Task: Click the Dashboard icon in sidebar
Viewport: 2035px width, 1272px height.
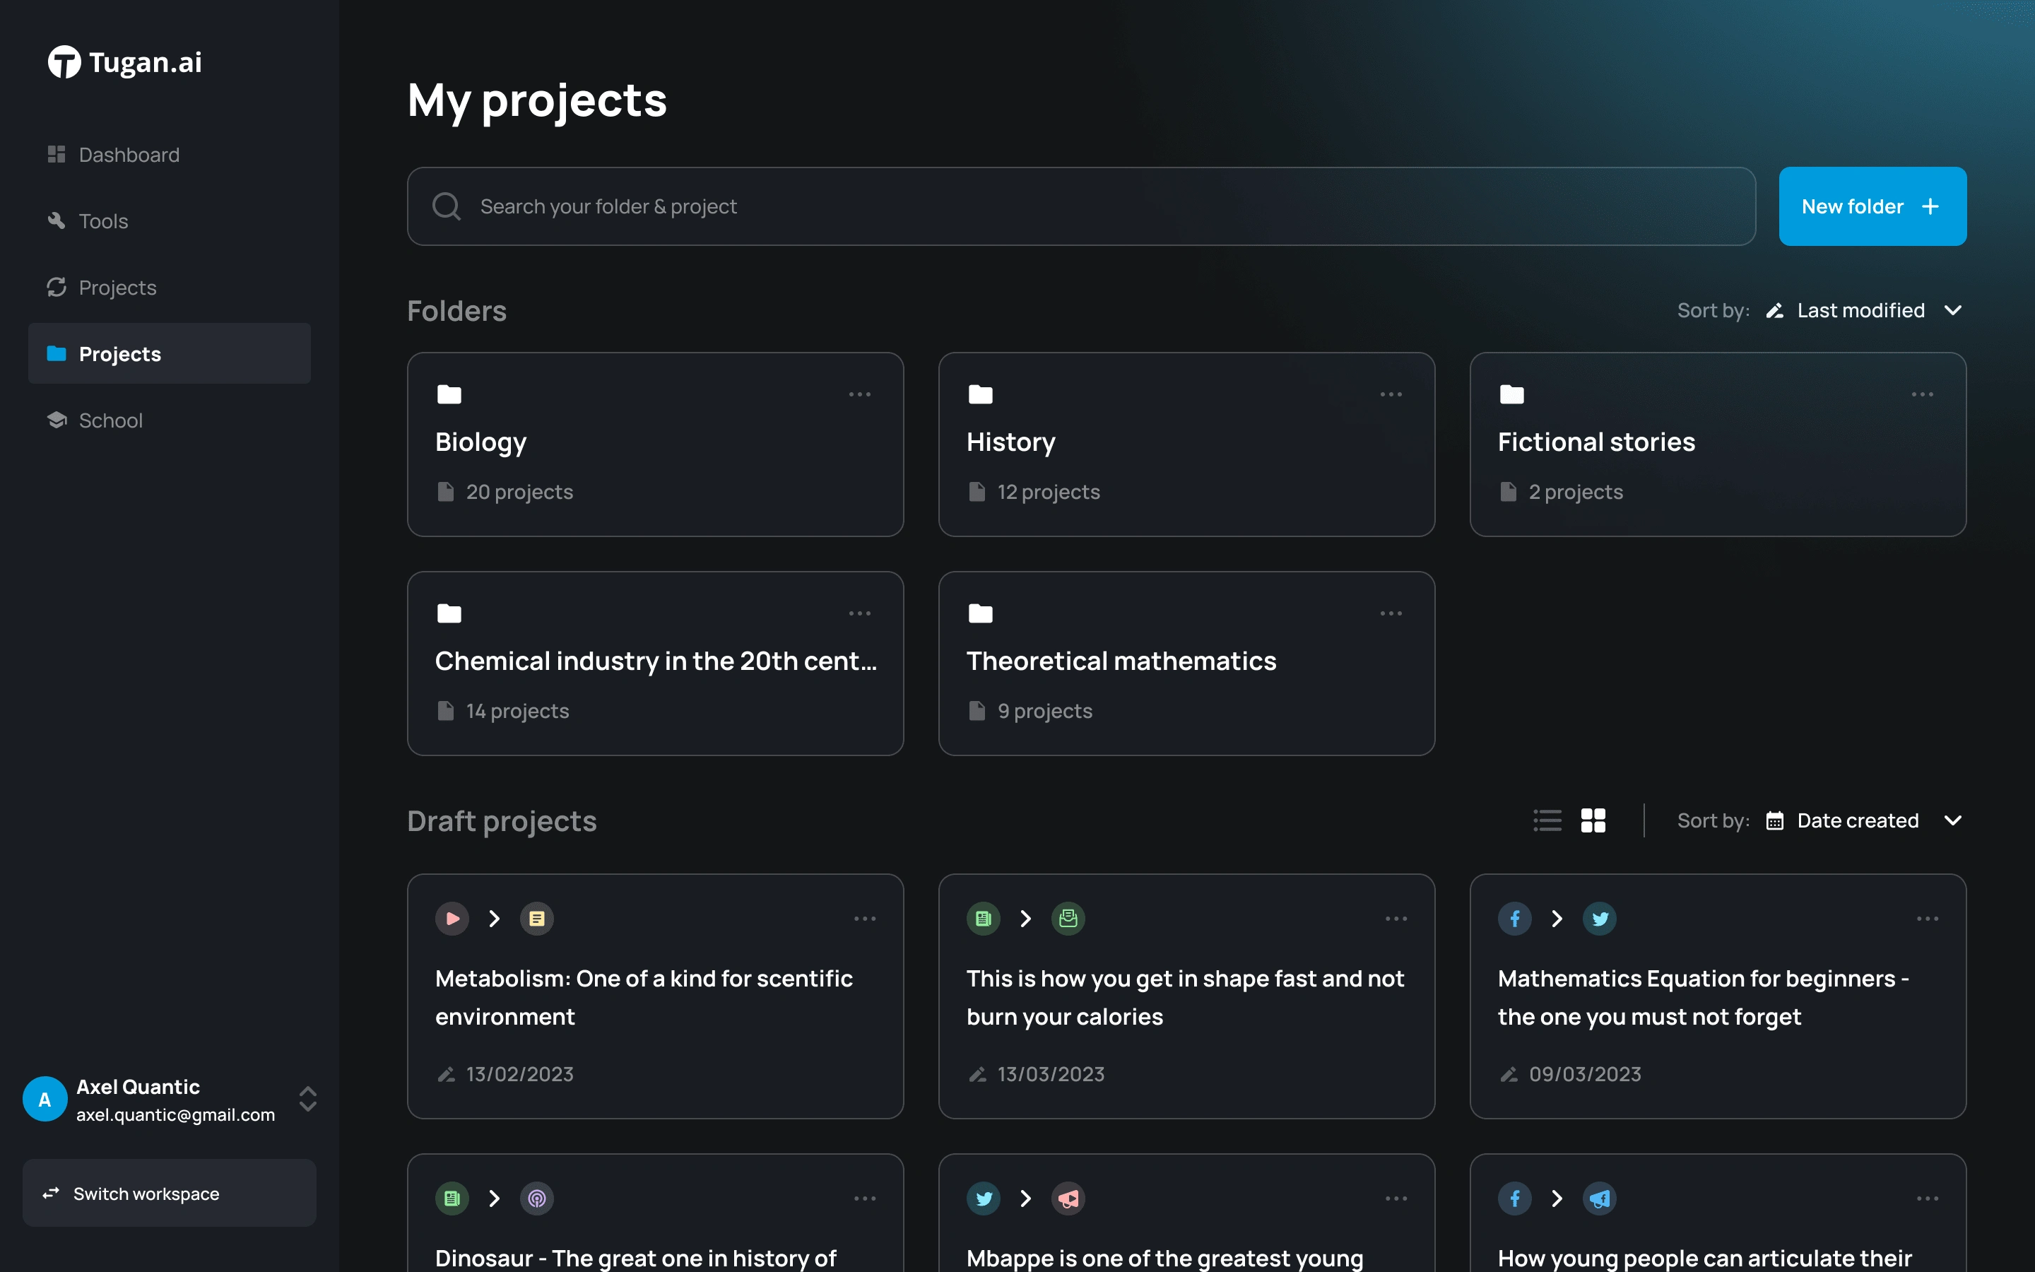Action: [56, 154]
